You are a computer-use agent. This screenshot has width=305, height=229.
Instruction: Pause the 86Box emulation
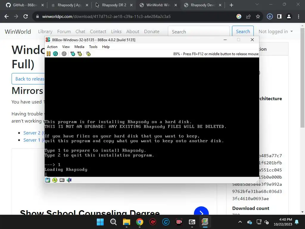click(x=49, y=54)
